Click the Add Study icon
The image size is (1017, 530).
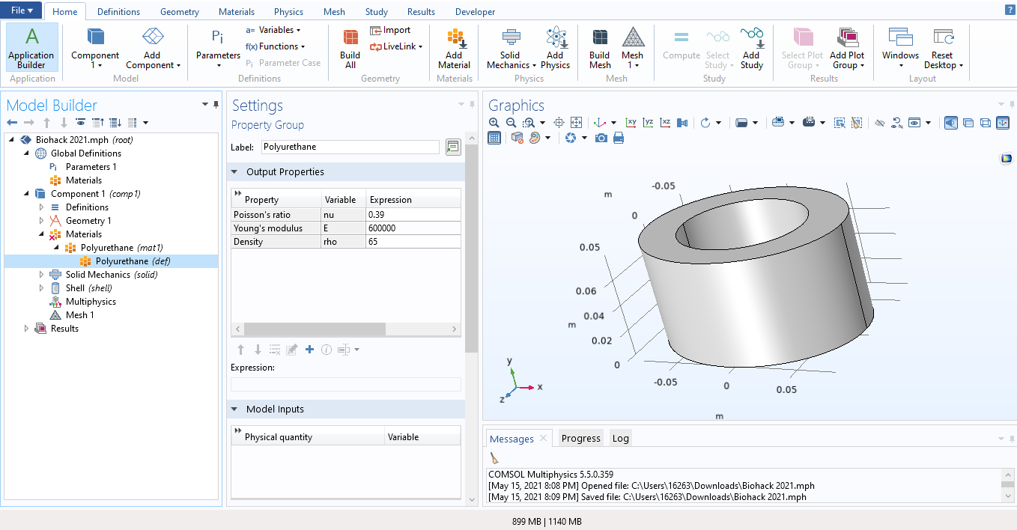coord(751,48)
